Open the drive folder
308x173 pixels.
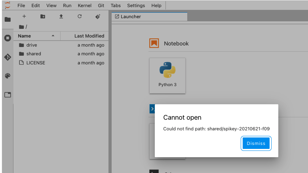pyautogui.click(x=32, y=45)
